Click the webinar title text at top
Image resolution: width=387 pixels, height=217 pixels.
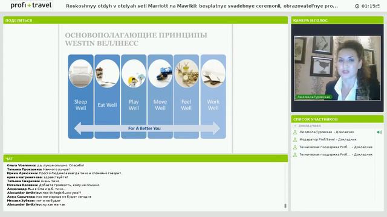point(201,6)
